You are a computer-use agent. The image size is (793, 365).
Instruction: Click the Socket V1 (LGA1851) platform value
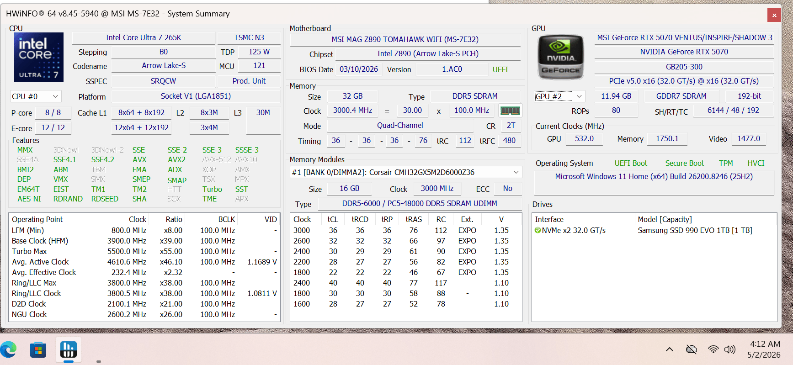tap(196, 96)
